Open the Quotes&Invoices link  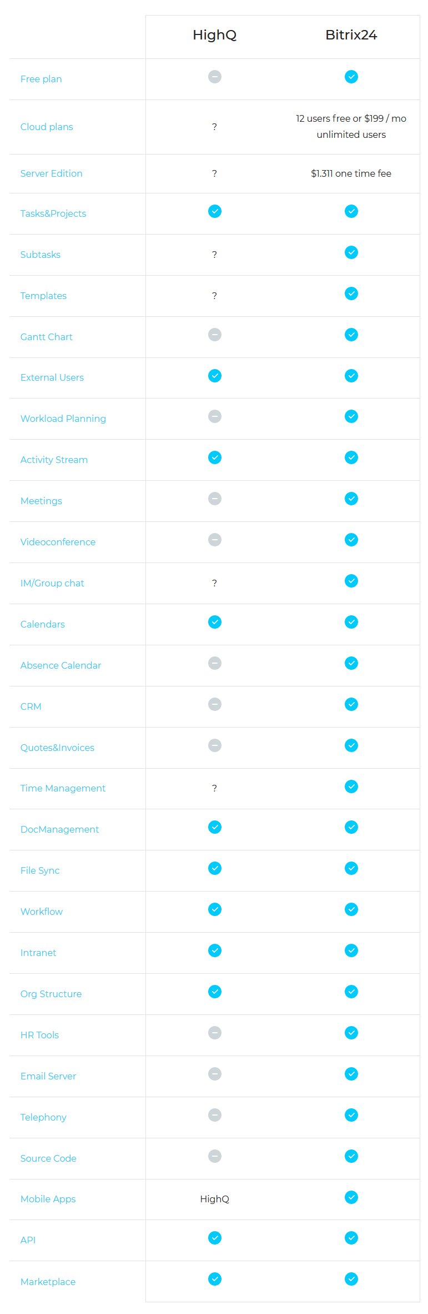(x=57, y=748)
